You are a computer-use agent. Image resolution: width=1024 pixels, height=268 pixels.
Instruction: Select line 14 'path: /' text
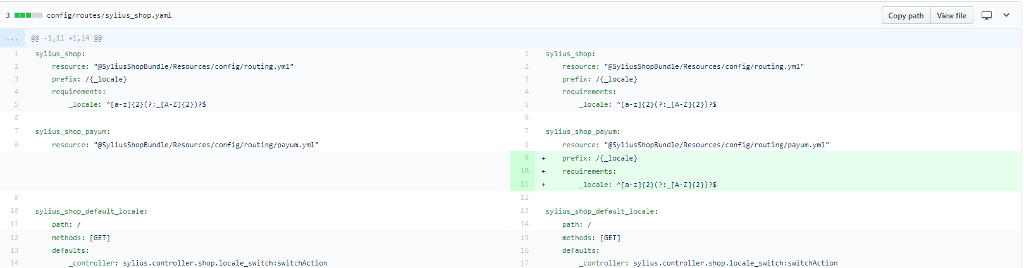pos(577,224)
